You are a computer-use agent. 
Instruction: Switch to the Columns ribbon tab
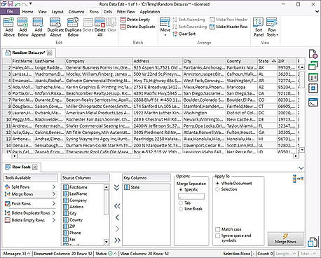(x=76, y=12)
